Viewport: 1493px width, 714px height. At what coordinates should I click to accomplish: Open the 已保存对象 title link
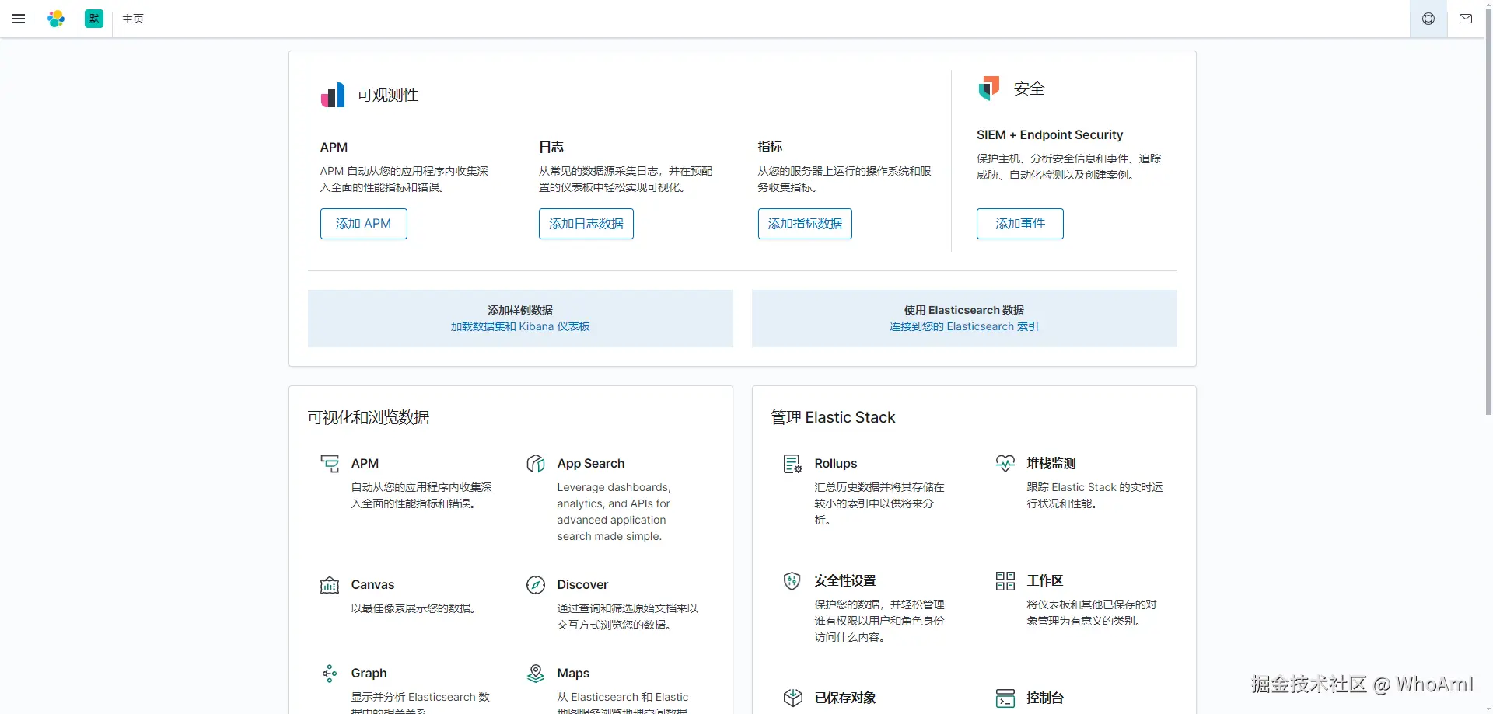(x=845, y=698)
